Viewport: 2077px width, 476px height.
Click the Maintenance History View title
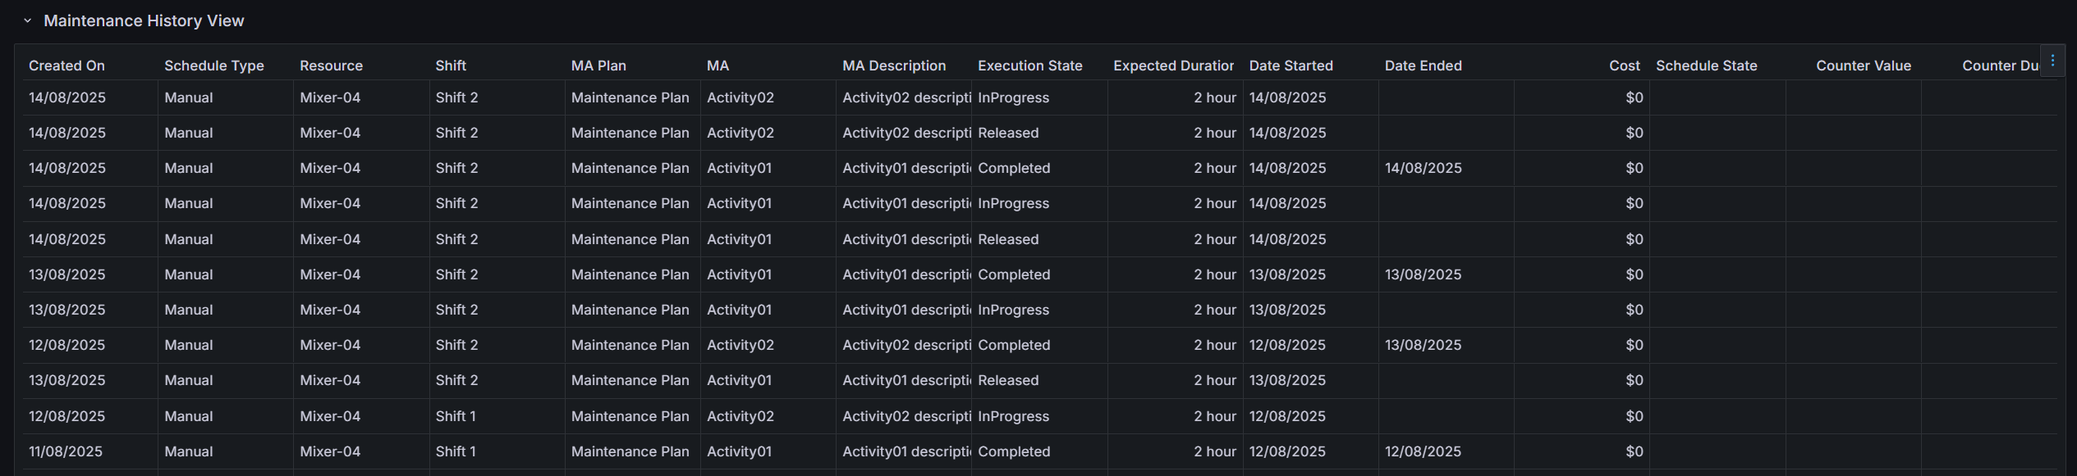(x=144, y=21)
